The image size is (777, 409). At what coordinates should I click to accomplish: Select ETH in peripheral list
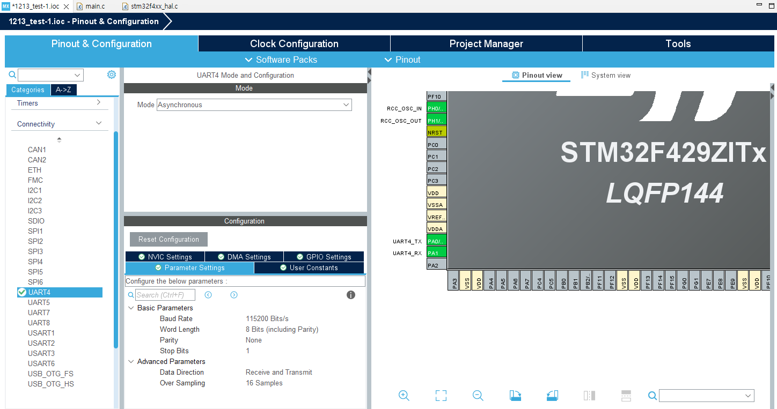click(x=34, y=170)
